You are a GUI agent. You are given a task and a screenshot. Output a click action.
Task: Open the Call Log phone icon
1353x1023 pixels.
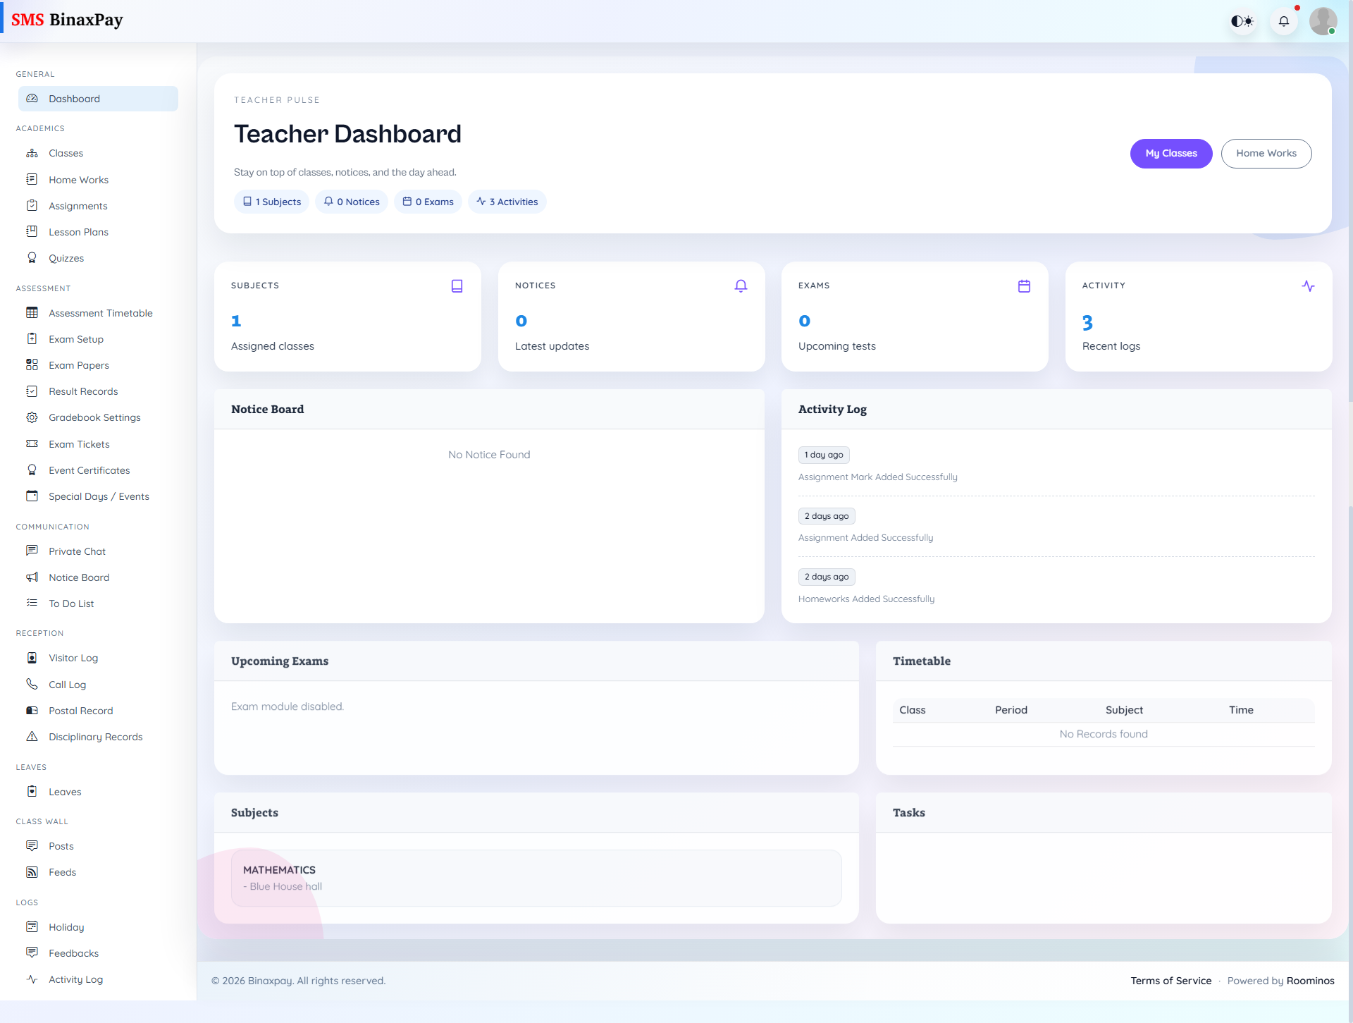tap(32, 684)
